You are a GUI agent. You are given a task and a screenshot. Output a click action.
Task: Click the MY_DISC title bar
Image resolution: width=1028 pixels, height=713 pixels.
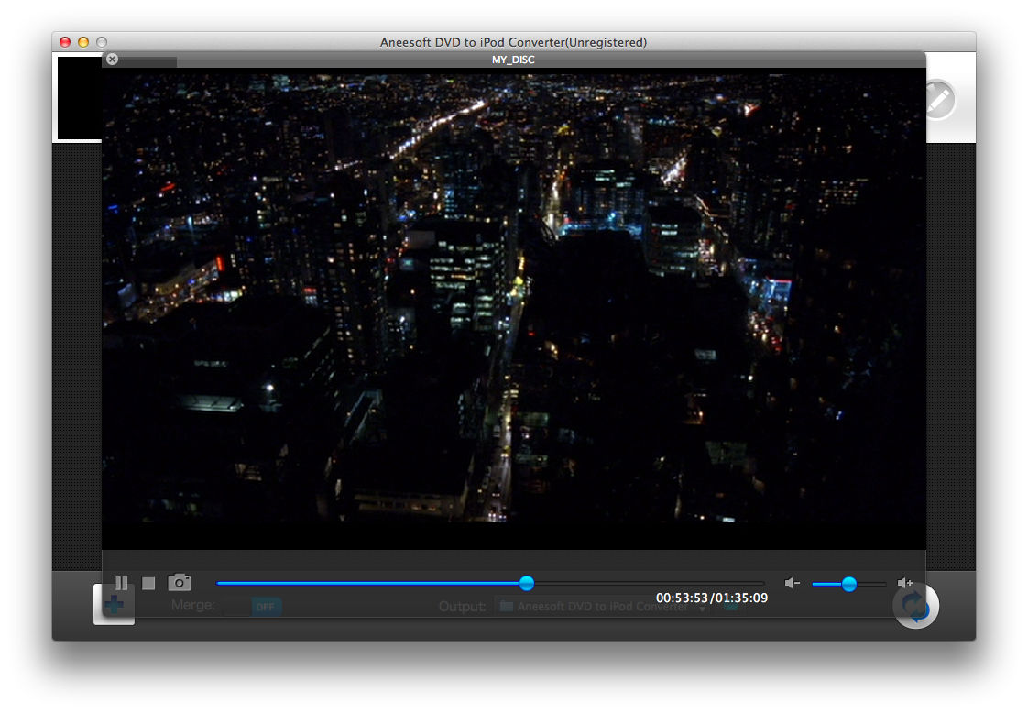coord(513,60)
